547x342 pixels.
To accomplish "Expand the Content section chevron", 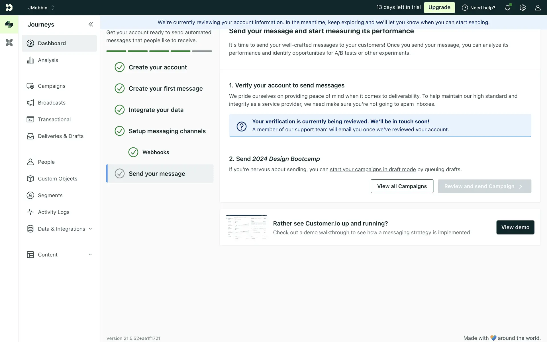I will click(90, 255).
